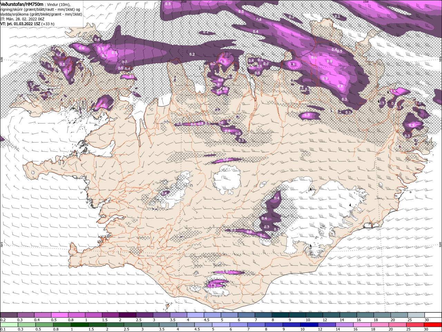This screenshot has height=332, width=442.
Task: Click upper legend swatch above the 12 label
Action: coord(331,315)
